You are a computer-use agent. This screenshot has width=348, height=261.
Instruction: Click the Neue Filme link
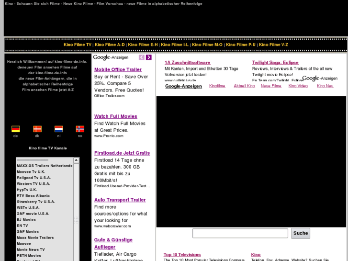pos(271,86)
